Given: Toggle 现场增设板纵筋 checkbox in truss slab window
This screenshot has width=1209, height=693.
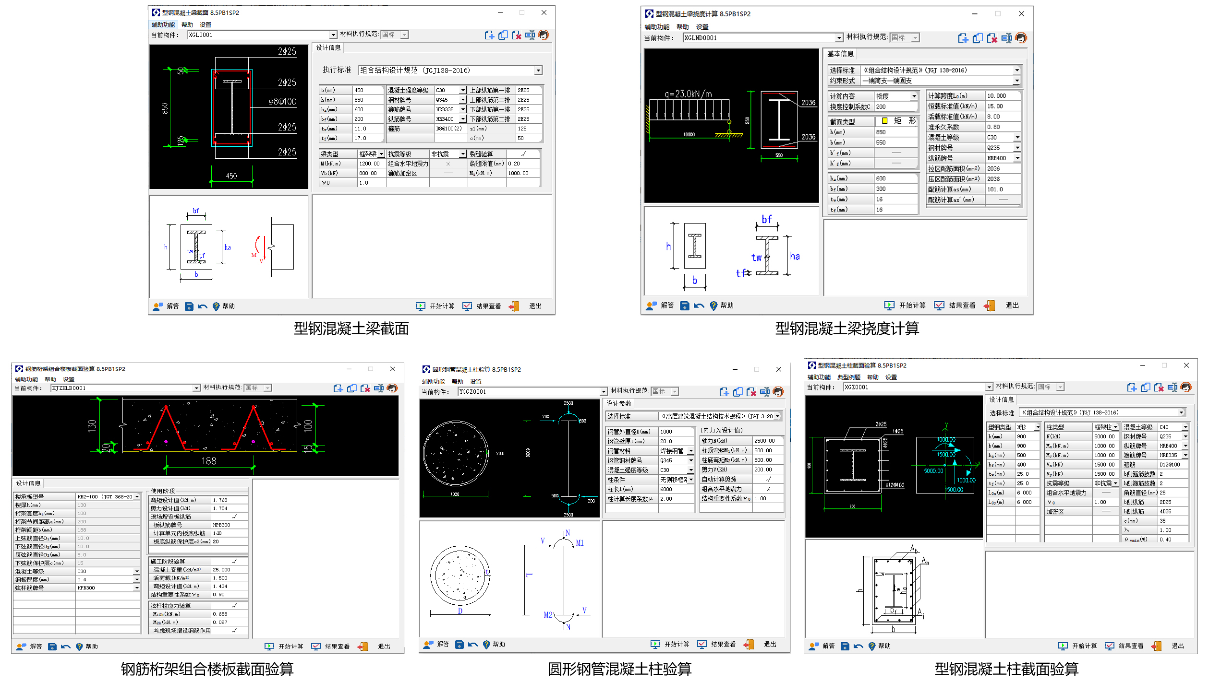Looking at the screenshot, I should [x=234, y=517].
